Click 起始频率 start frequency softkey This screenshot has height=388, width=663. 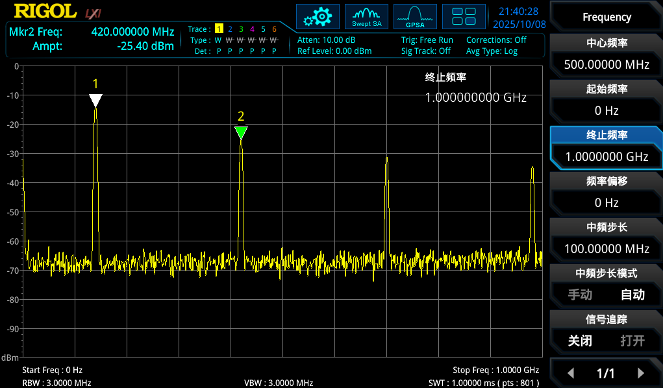[x=607, y=89]
